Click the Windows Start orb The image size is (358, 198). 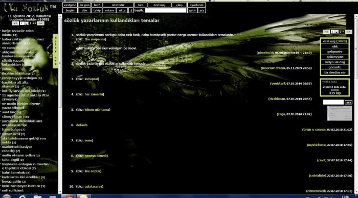click(6, 196)
